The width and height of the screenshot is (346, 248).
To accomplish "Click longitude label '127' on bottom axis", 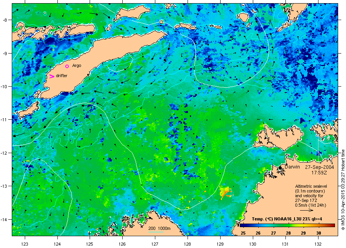I will 155,244.
